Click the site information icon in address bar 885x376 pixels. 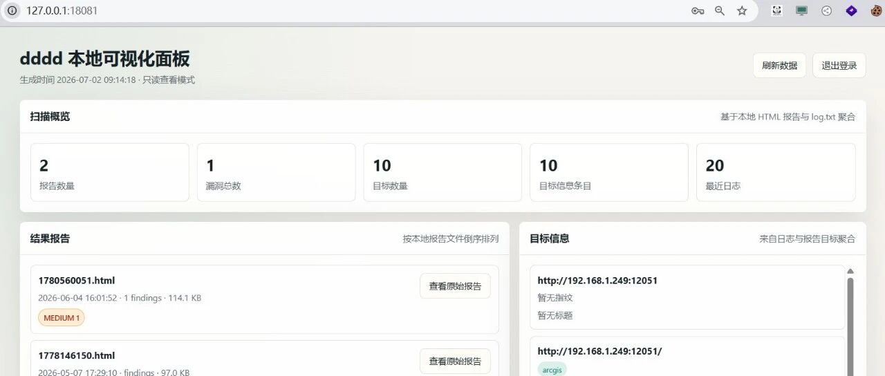12,10
